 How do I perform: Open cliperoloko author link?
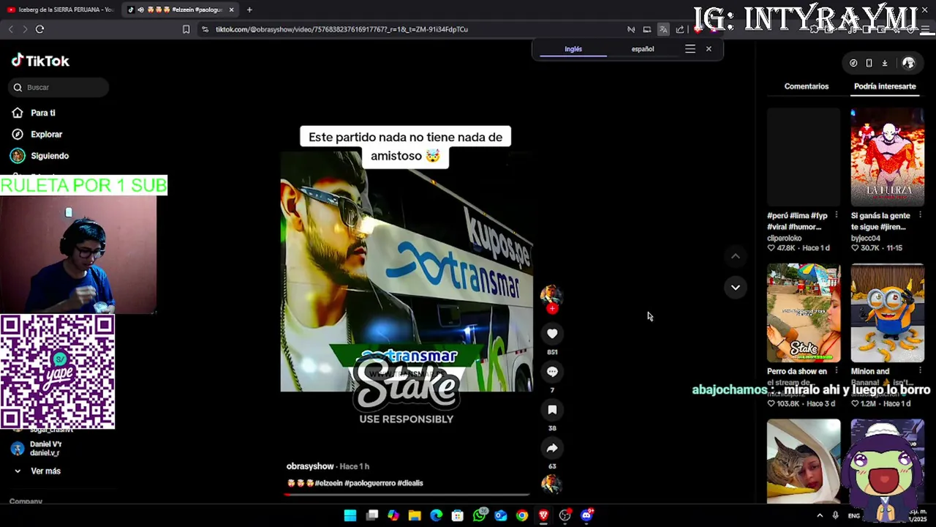coord(785,238)
